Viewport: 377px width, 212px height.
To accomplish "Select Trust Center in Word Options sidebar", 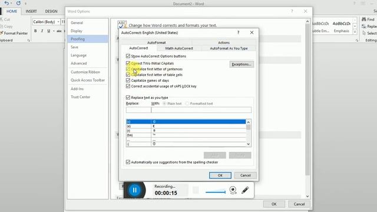I will point(88,97).
